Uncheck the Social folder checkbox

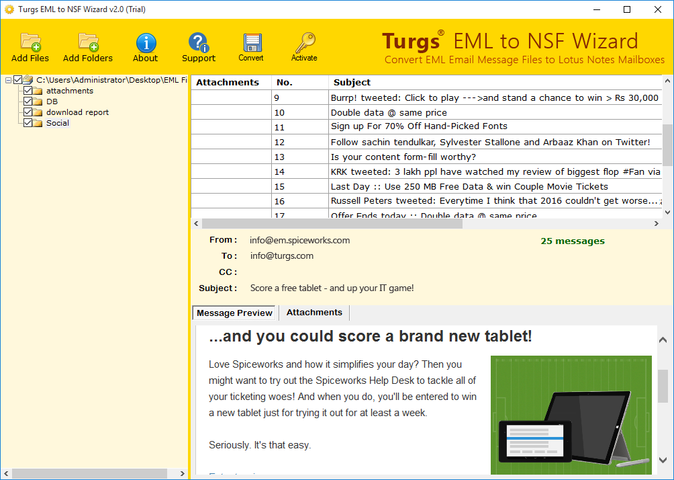[x=28, y=123]
